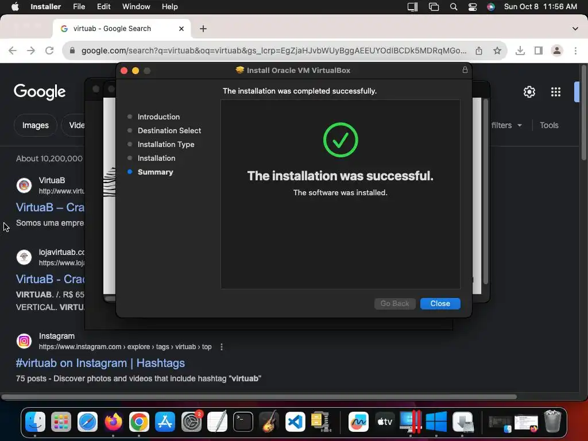Click the Installation step in installer sidebar
The width and height of the screenshot is (588, 441).
click(156, 158)
